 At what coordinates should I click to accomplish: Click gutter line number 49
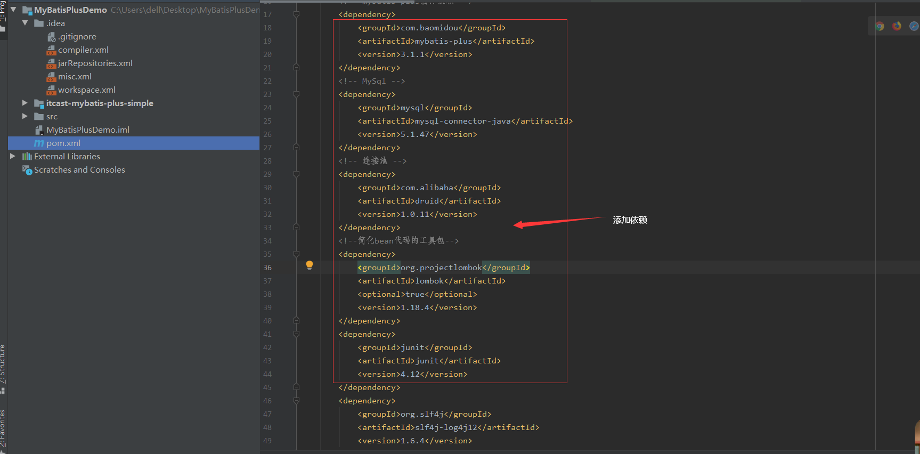coord(267,441)
